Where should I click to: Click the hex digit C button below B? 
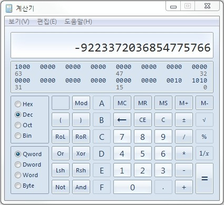[x=102, y=137]
